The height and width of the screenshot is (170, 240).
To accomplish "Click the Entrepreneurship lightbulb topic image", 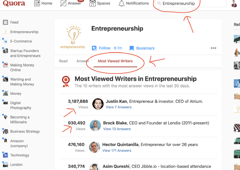I will click(73, 37).
